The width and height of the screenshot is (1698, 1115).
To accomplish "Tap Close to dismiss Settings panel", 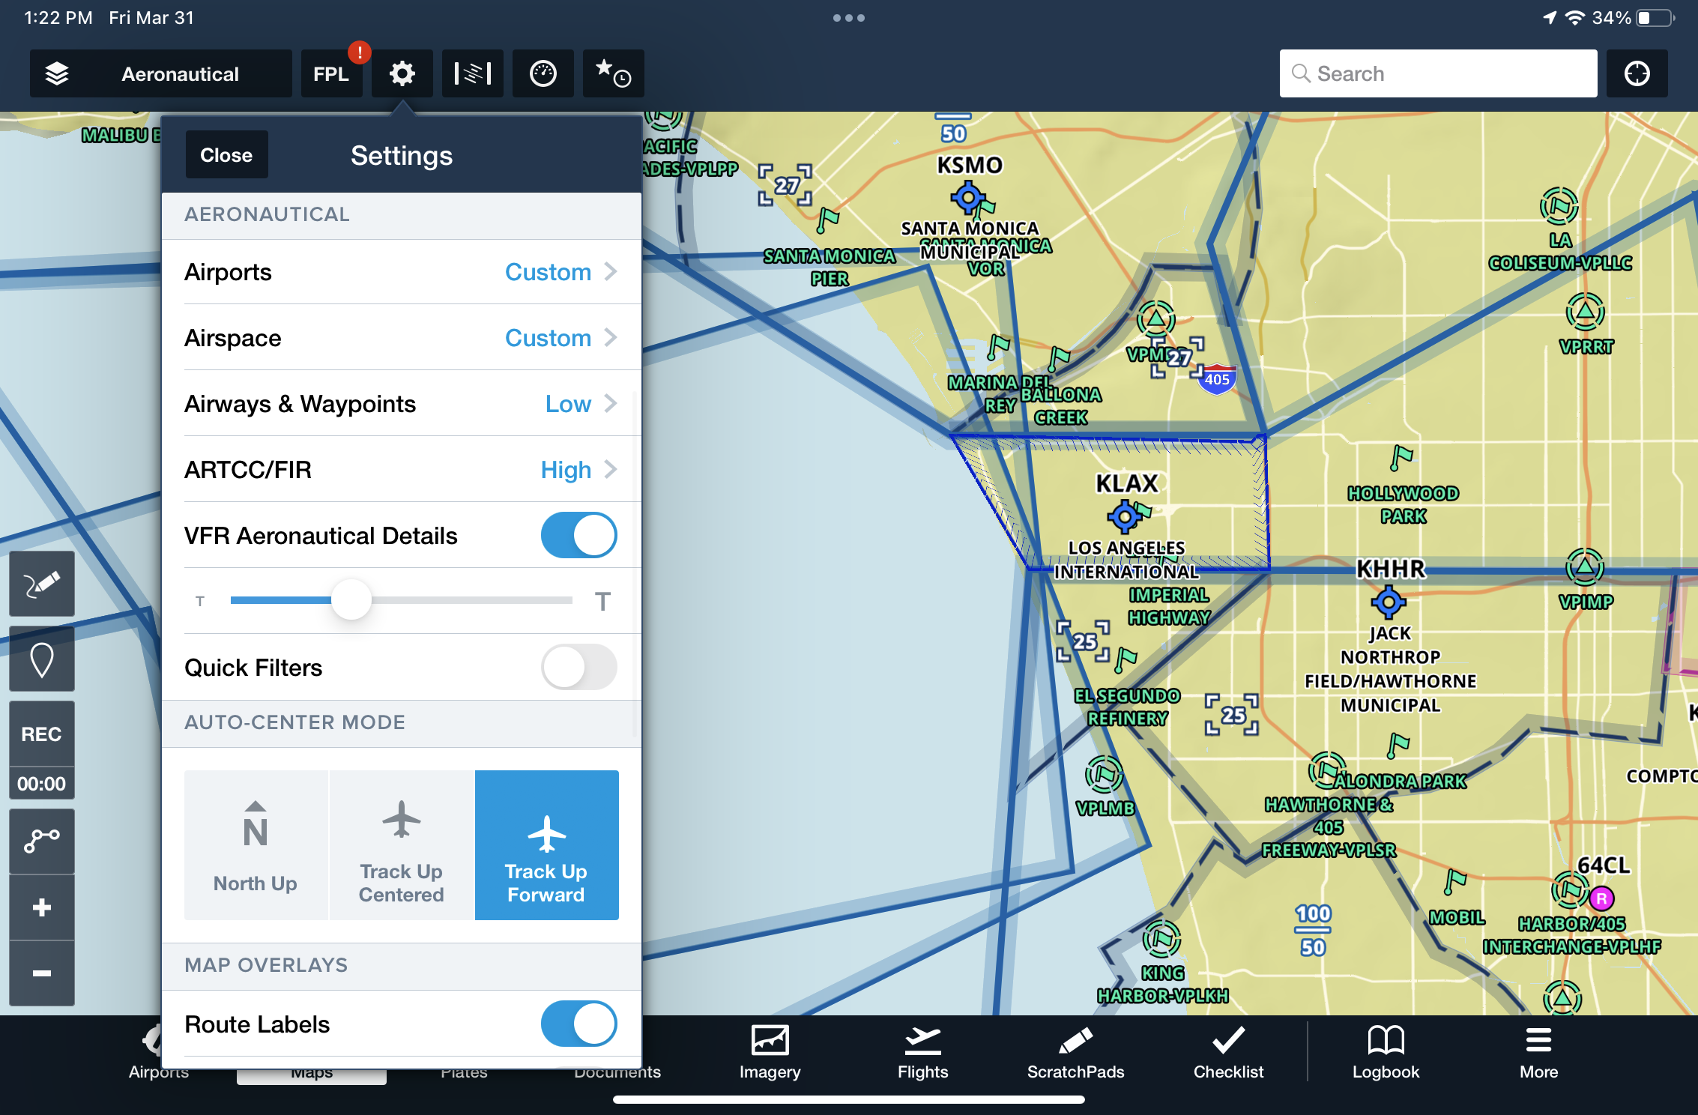I will 228,154.
